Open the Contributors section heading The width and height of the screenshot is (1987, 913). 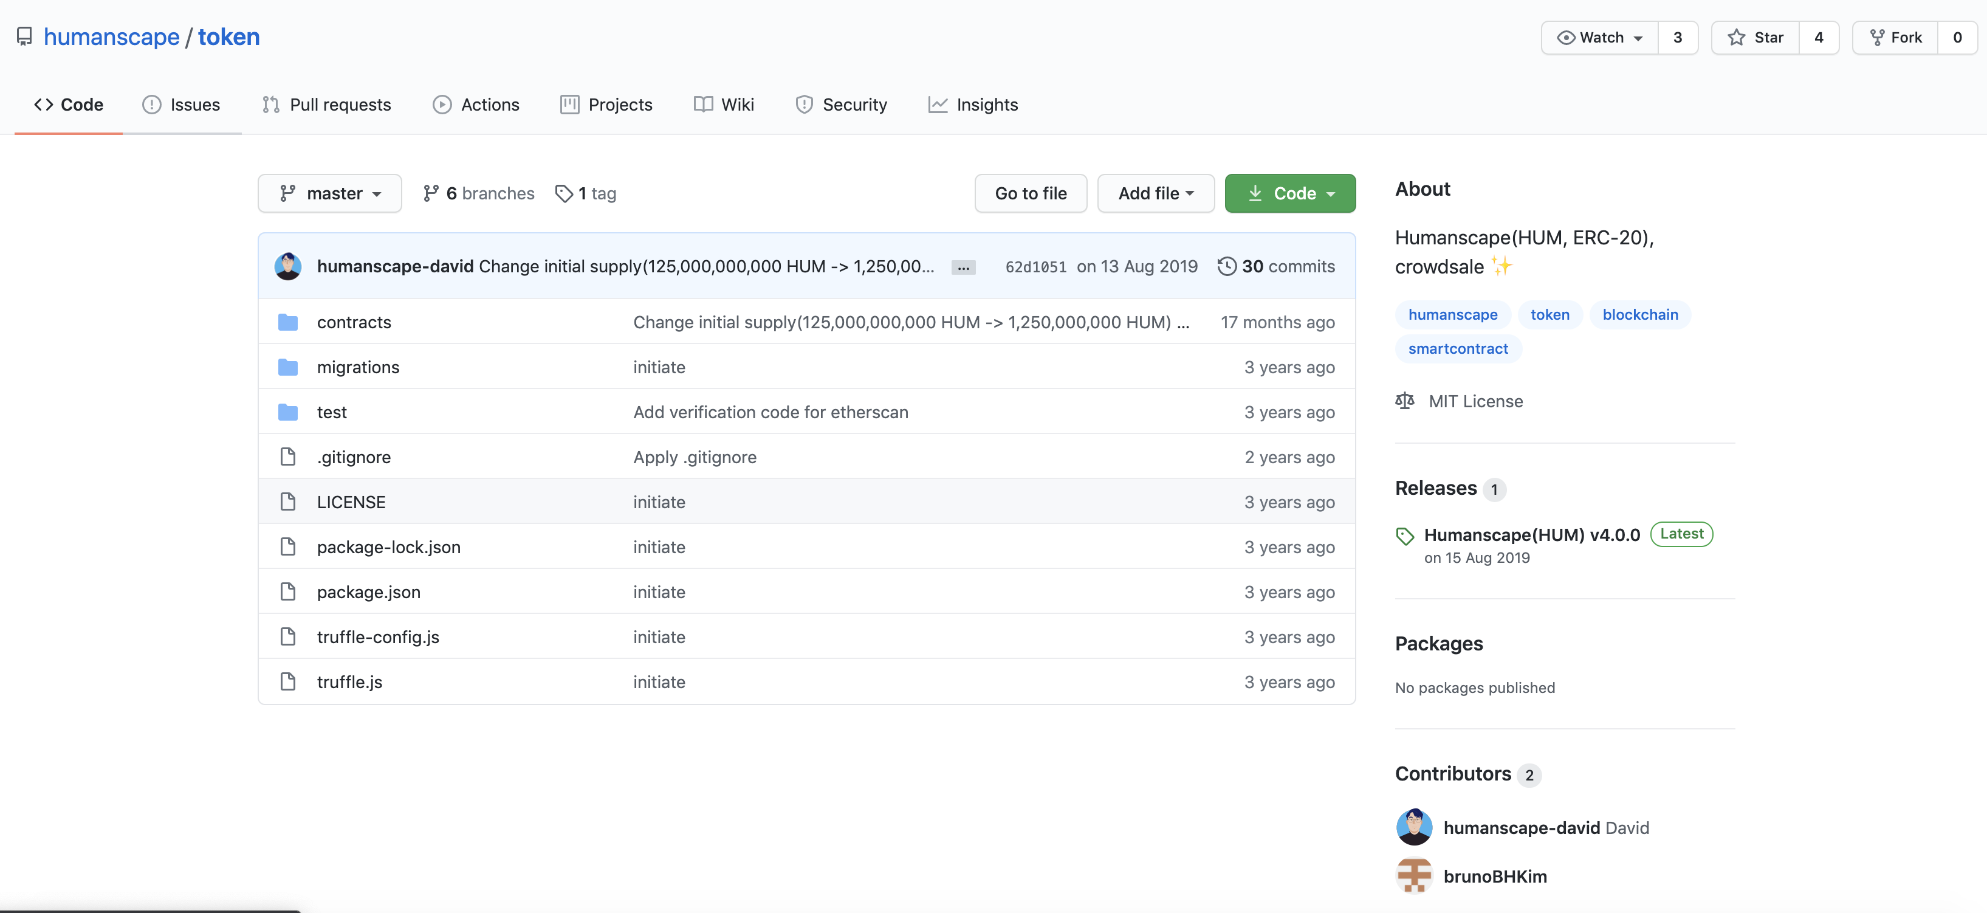point(1452,773)
